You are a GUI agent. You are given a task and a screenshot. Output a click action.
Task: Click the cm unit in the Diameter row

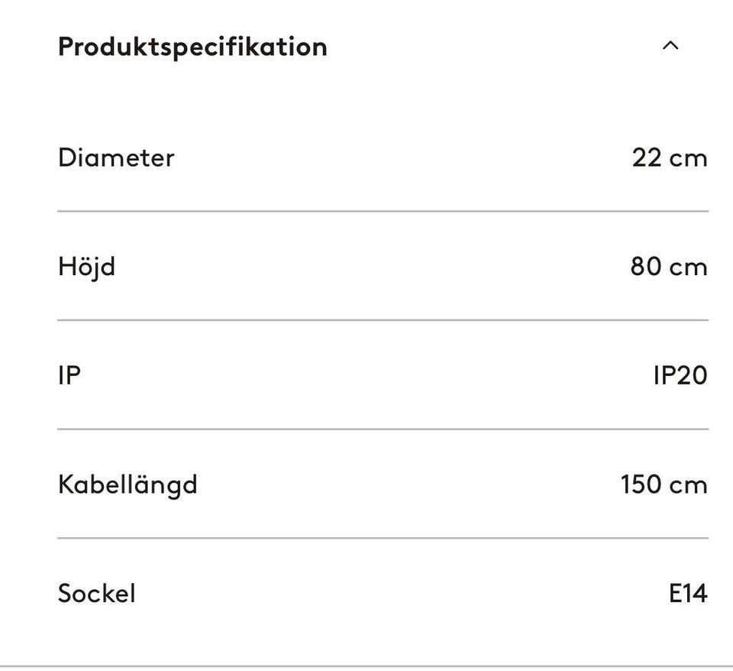pos(688,158)
